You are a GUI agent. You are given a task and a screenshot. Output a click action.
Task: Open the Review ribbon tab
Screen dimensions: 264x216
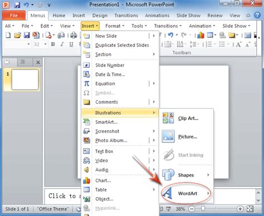click(215, 16)
